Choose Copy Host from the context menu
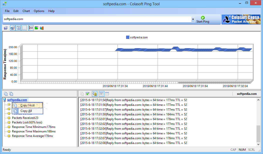The width and height of the screenshot is (263, 154). click(x=27, y=105)
